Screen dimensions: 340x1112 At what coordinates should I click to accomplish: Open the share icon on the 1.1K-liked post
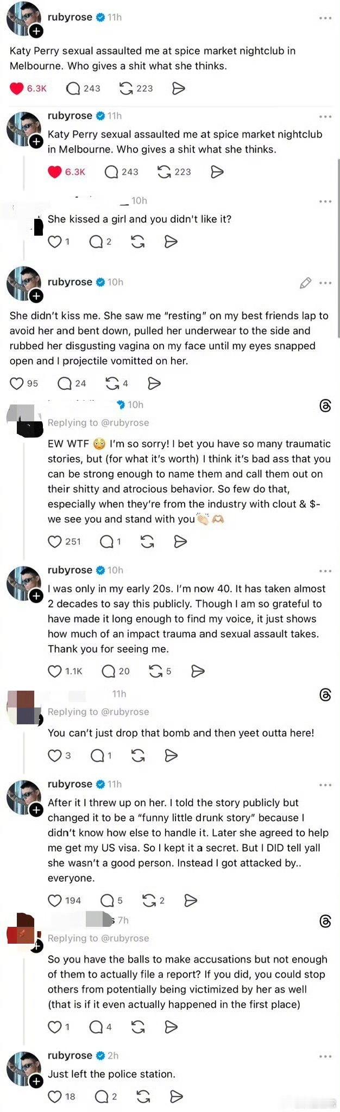[197, 671]
